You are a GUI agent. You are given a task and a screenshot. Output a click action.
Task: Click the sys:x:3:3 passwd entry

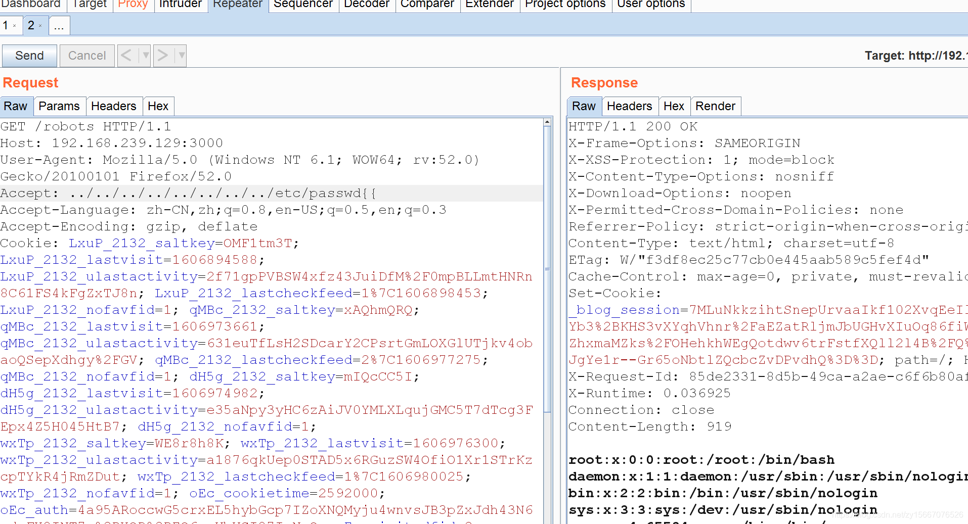tap(723, 510)
